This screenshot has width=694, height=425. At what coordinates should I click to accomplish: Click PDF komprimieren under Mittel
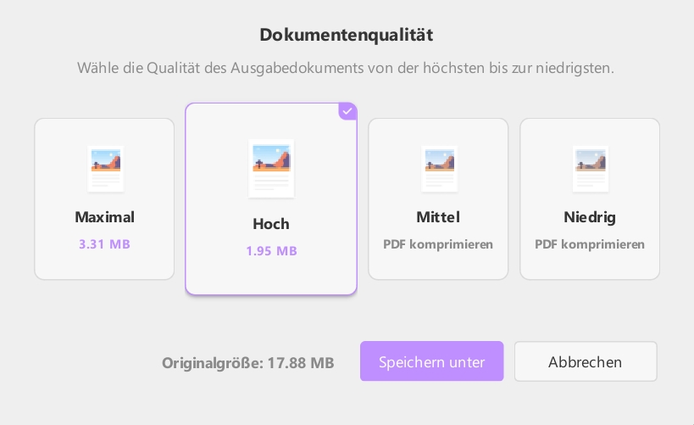pos(438,244)
